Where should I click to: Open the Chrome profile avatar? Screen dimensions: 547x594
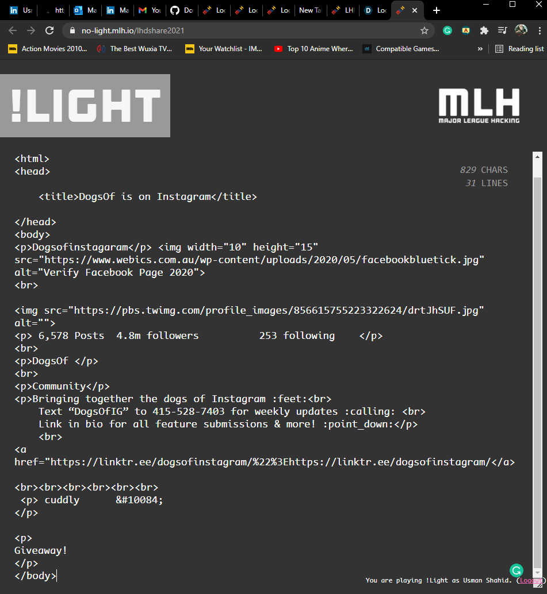(521, 30)
